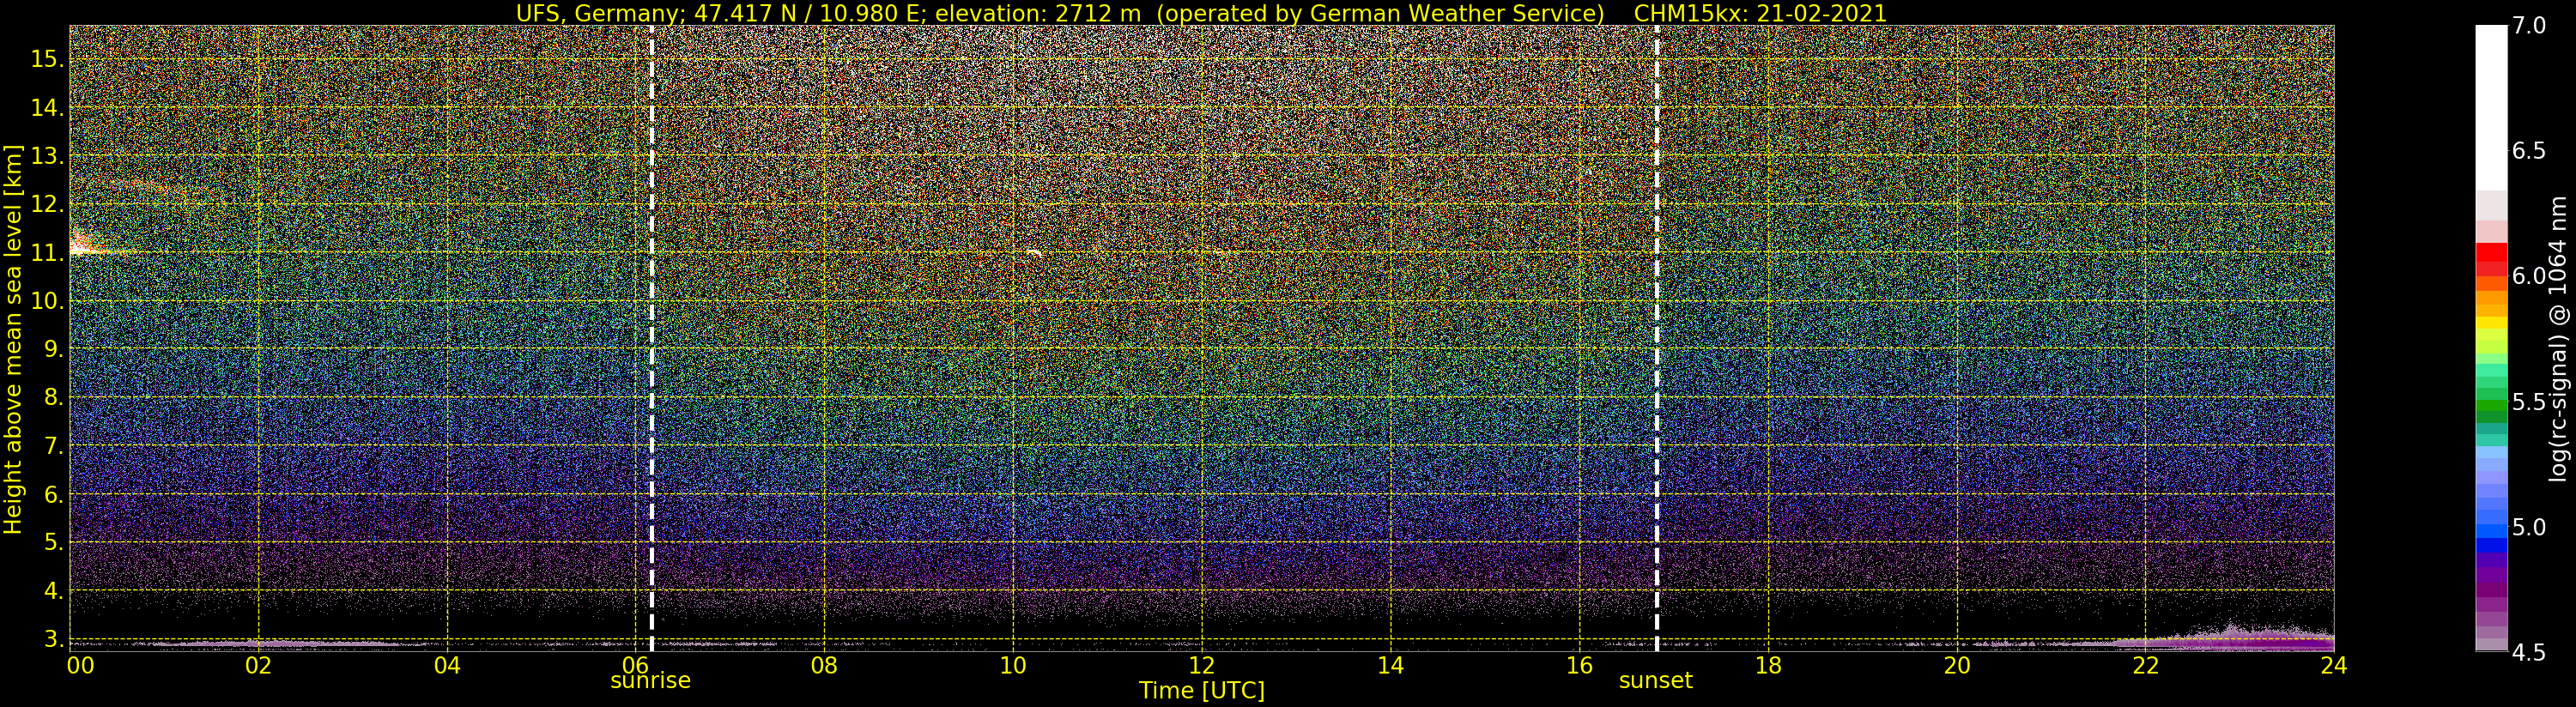The height and width of the screenshot is (707, 2576).
Task: Click the '08' time axis tick label
Action: click(x=824, y=666)
